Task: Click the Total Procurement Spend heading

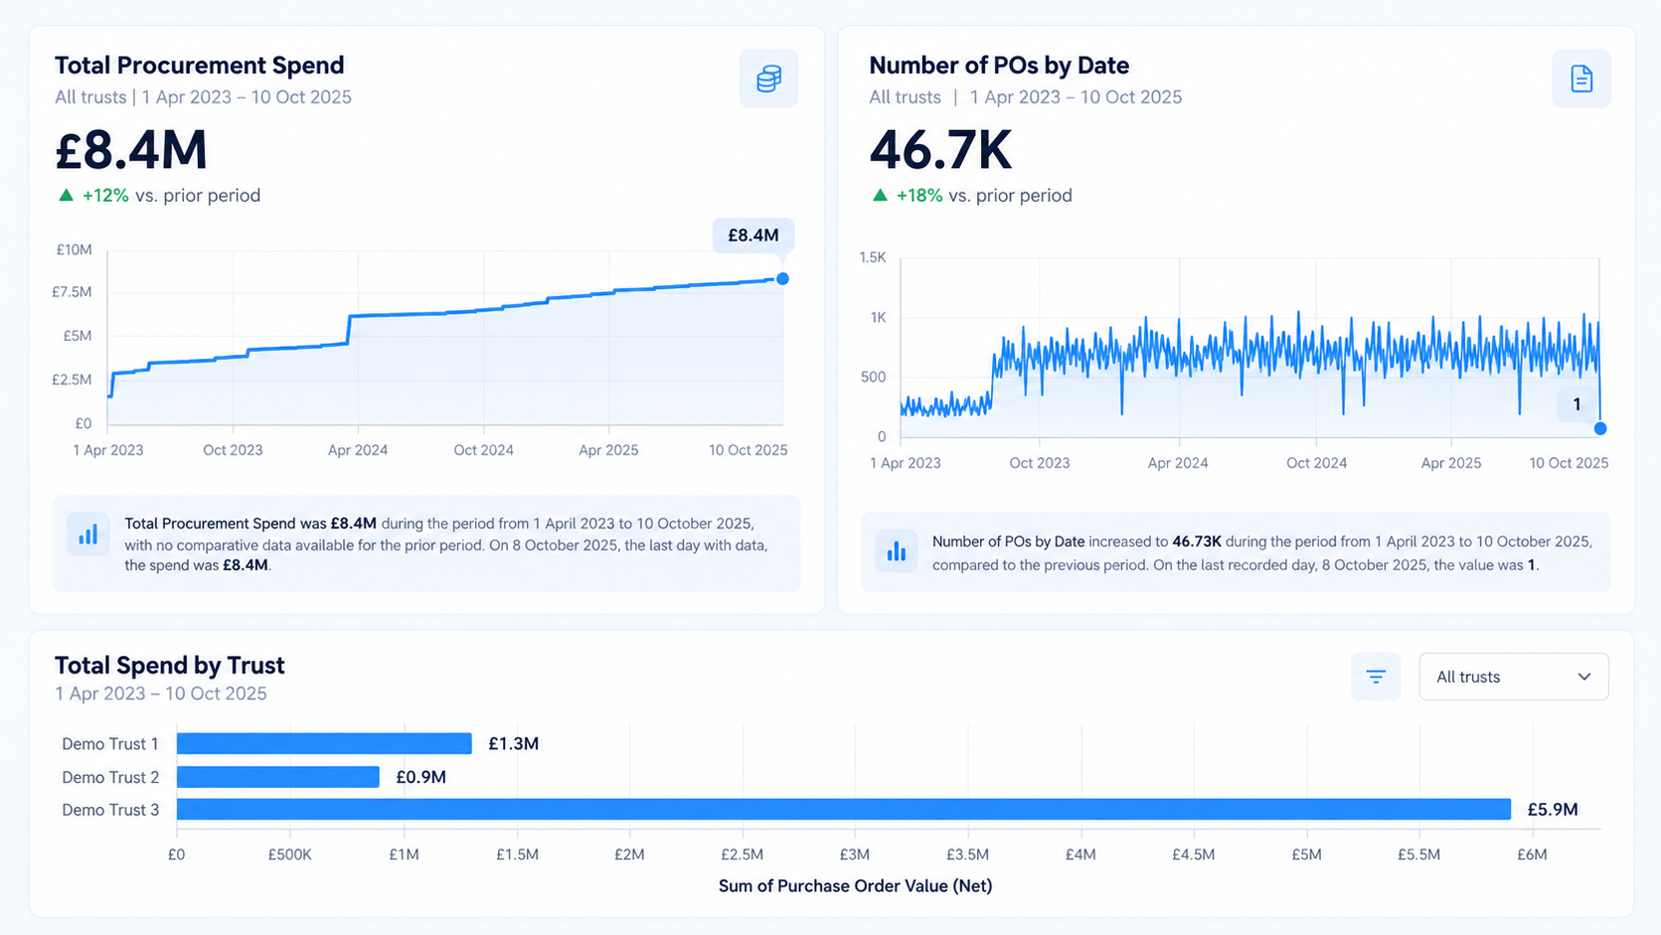Action: tap(200, 66)
